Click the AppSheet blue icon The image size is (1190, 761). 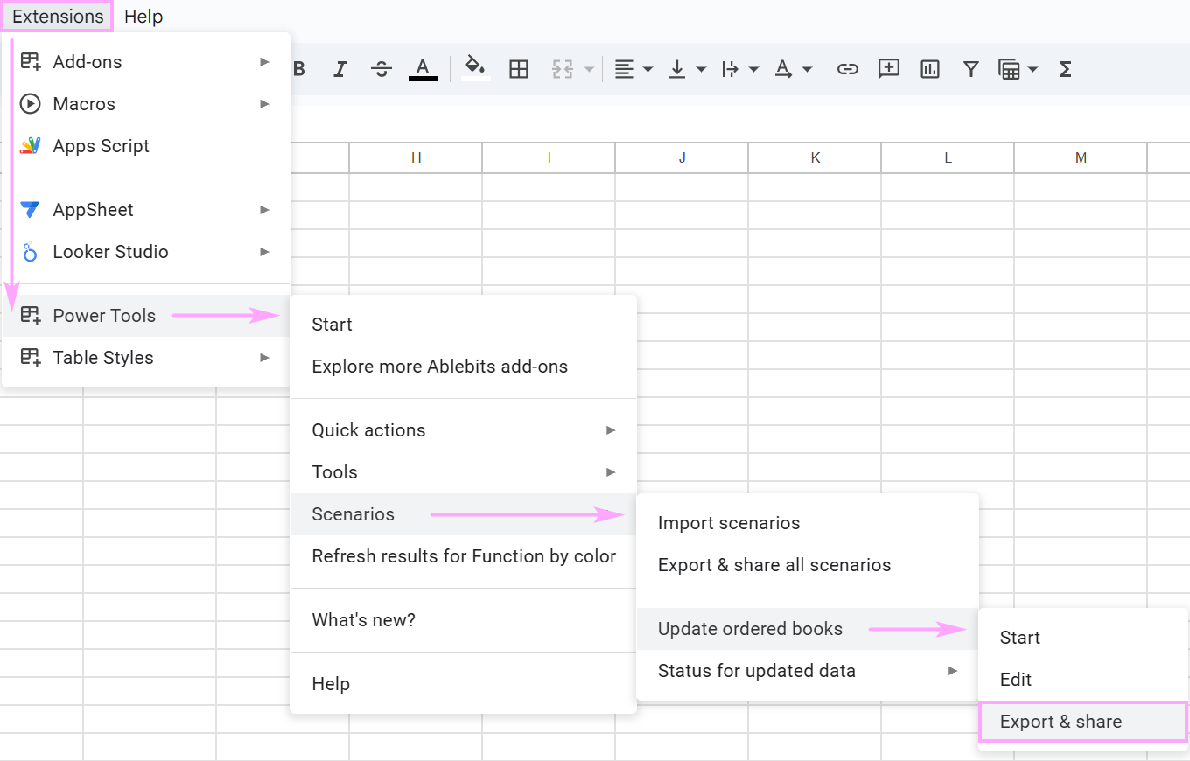[31, 210]
